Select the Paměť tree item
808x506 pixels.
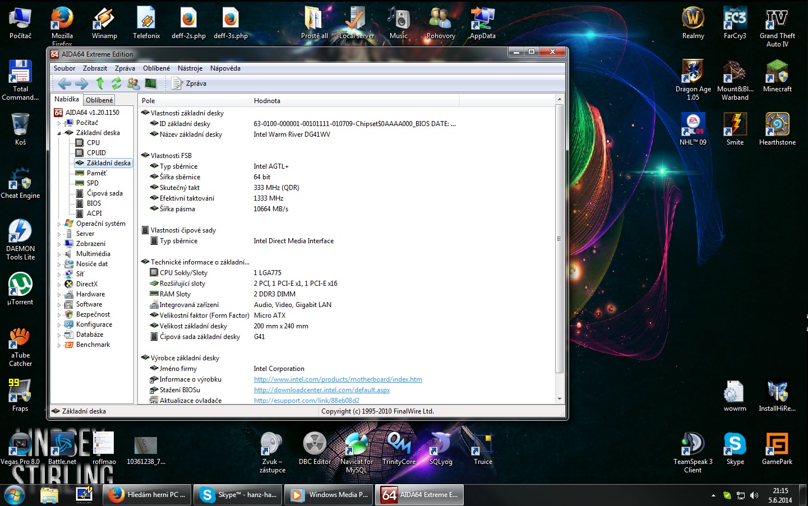pyautogui.click(x=91, y=173)
